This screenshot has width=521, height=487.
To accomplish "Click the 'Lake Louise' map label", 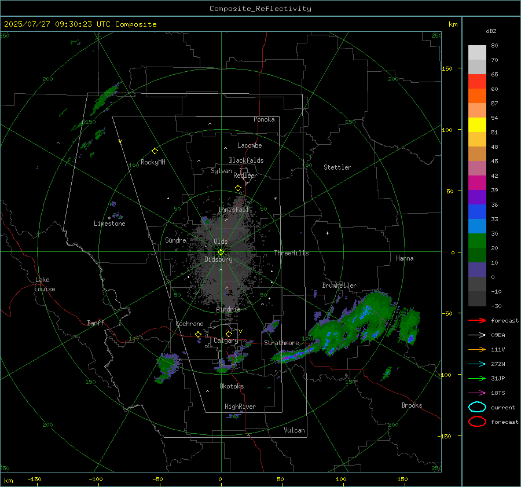I will pyautogui.click(x=45, y=284).
